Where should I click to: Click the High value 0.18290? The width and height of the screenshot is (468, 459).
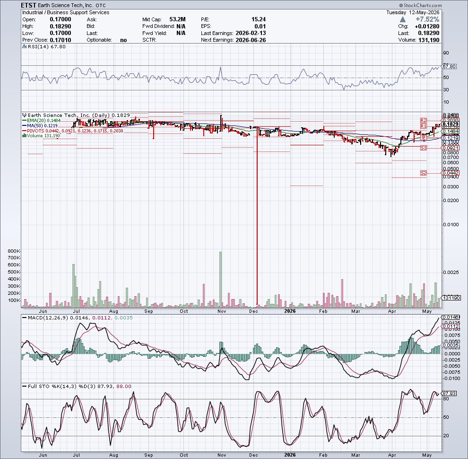click(x=61, y=26)
